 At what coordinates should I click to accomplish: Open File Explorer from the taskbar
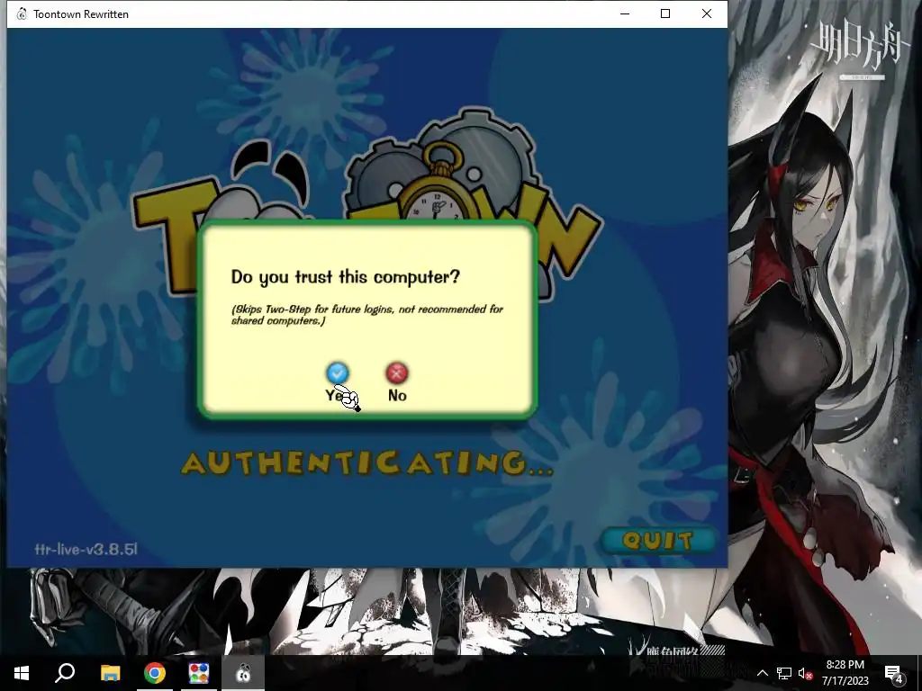(x=110, y=673)
